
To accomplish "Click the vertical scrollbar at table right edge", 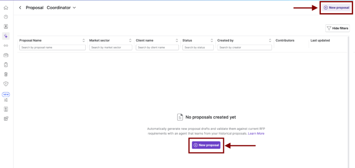I will point(349,102).
